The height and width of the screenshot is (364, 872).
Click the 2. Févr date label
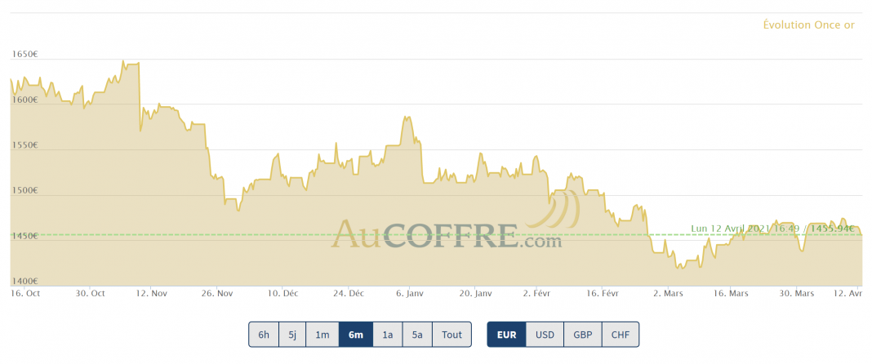(x=538, y=293)
